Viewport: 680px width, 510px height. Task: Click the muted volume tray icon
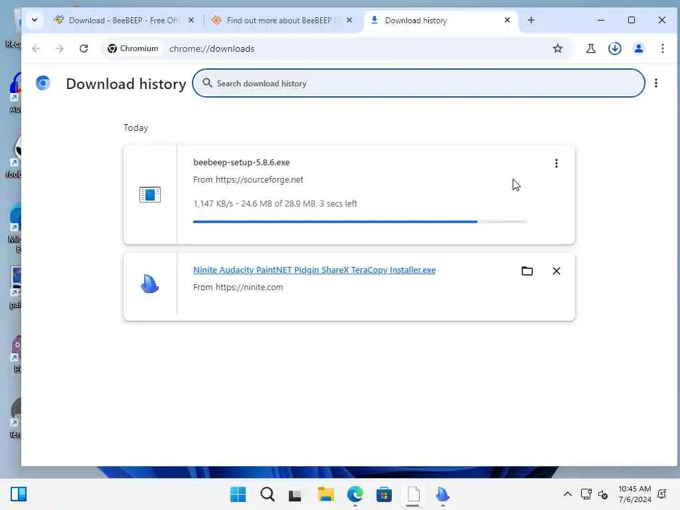point(603,494)
